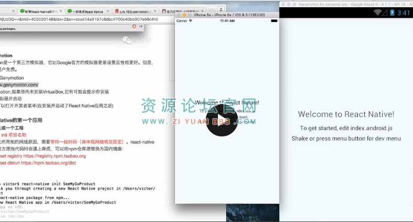Switch to the 配置React Native tab in Chrome

pos(40,11)
